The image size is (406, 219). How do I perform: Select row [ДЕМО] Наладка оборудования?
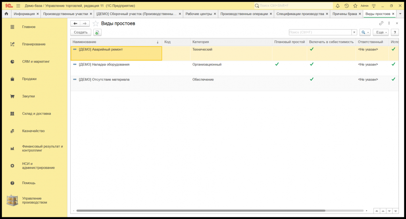(234, 68)
